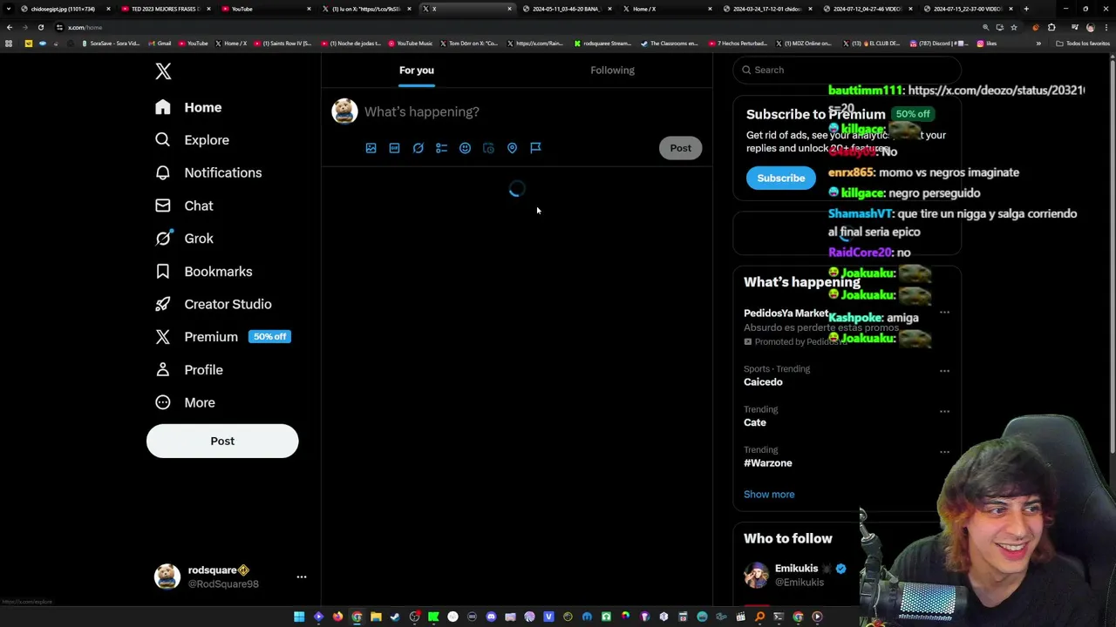
Task: Click the emoji icon in composer
Action: 465,148
